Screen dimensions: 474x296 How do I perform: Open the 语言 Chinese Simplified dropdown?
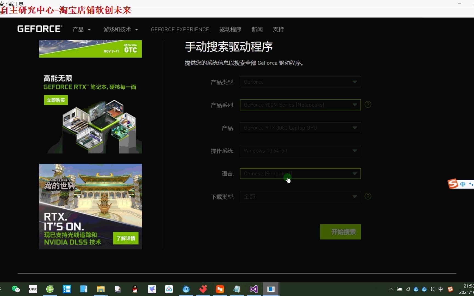coord(300,173)
